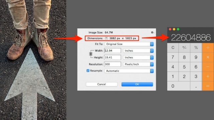Click the calculator plus key
The width and height of the screenshot is (214, 120).
(208, 76)
